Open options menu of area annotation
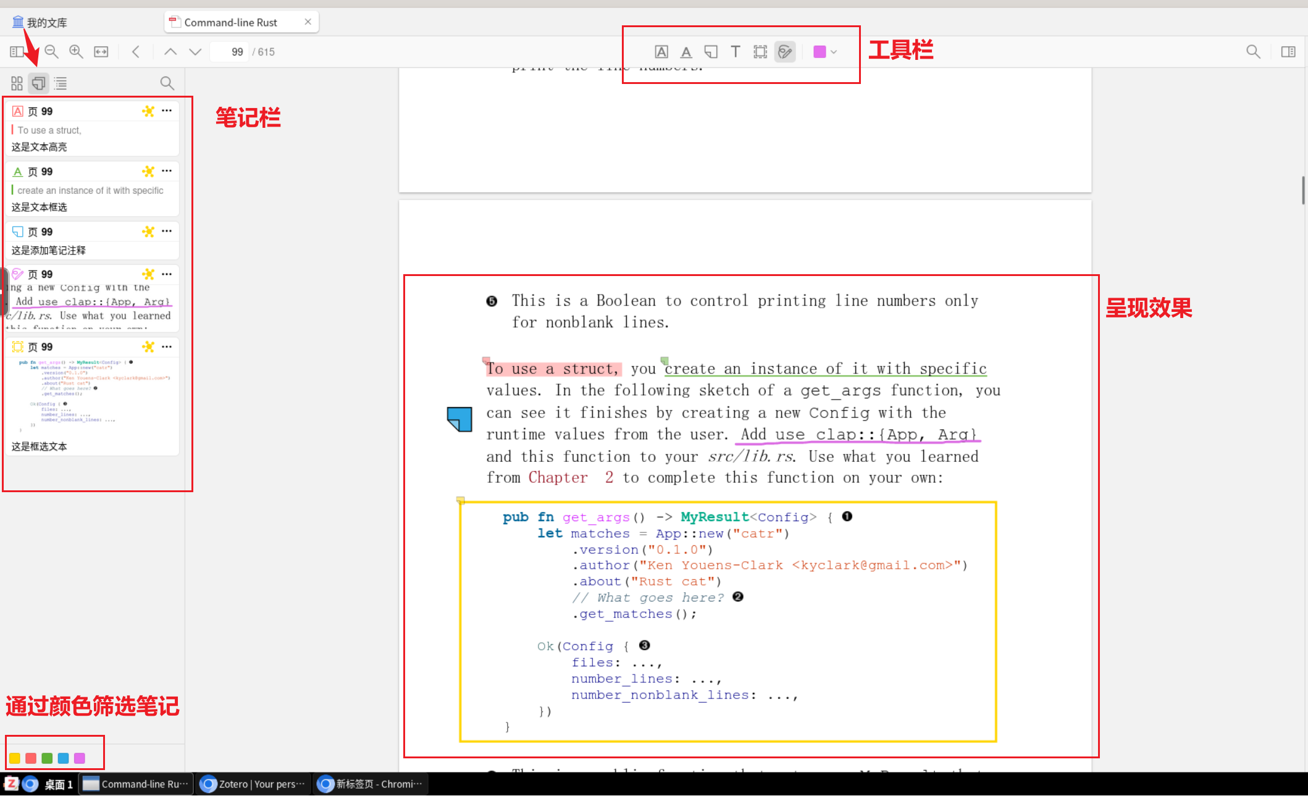The width and height of the screenshot is (1308, 796). (167, 347)
